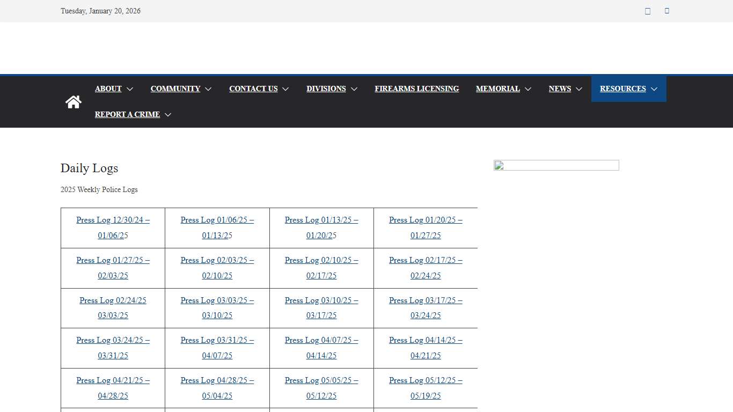Viewport: 733px width, 412px height.
Task: Click the right social icon in top bar
Action: click(x=667, y=11)
